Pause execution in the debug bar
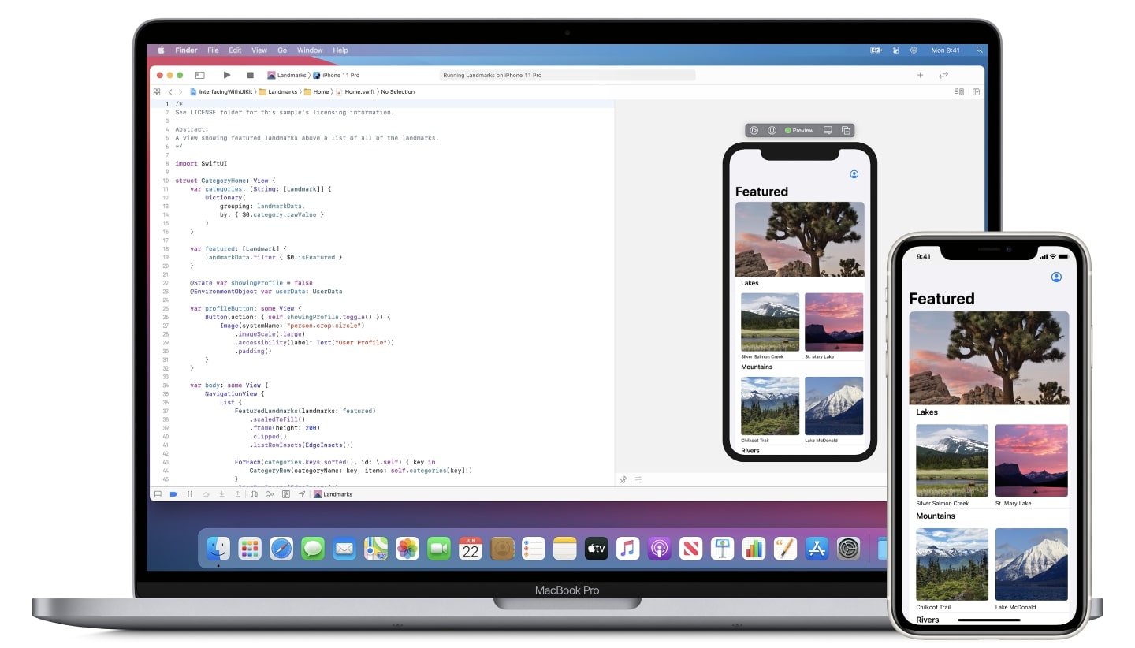 pos(190,494)
